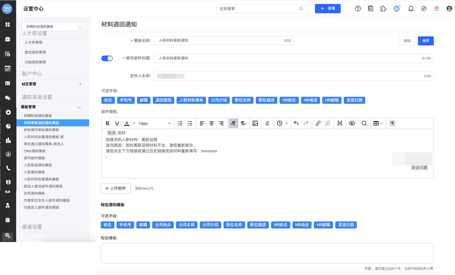Preview email template with eye icon
Screen dimensions: 455x275
[x=352, y=123]
